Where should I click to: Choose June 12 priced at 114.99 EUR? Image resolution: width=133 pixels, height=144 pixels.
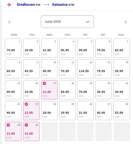point(85,69)
